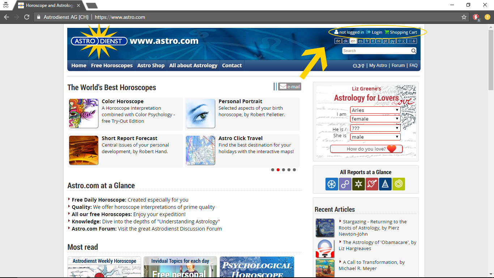Click the Color Horoscope mask thumbnail
Viewport: 494px width, 278px height.
click(84, 113)
